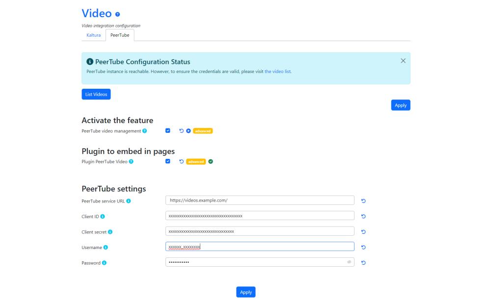Reset the Plugin PeerTube Video preference
This screenshot has height=302, width=491.
point(181,162)
